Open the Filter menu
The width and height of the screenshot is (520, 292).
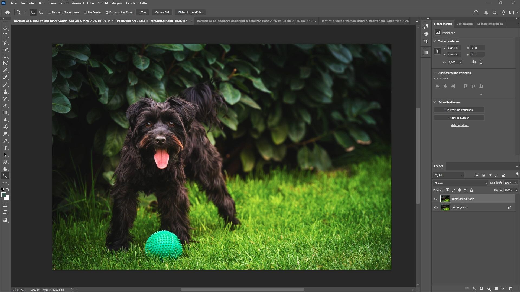pos(90,3)
